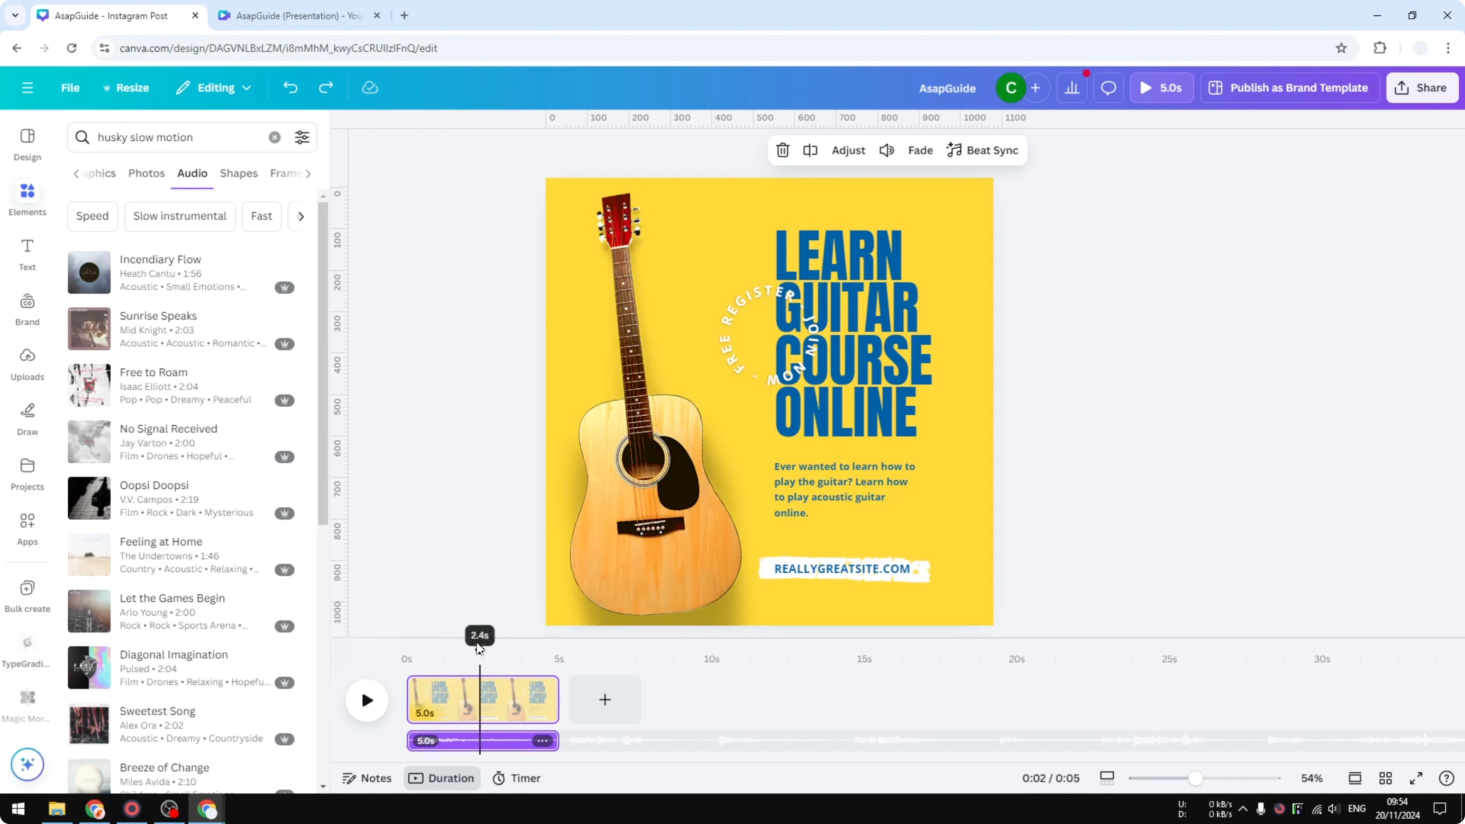Switch to the Photos tab
This screenshot has height=824, width=1465.
click(x=146, y=174)
